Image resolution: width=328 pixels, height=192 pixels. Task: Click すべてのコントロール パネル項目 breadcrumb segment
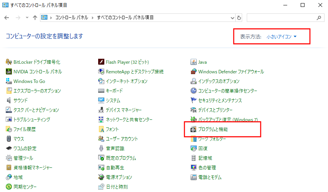click(125, 18)
